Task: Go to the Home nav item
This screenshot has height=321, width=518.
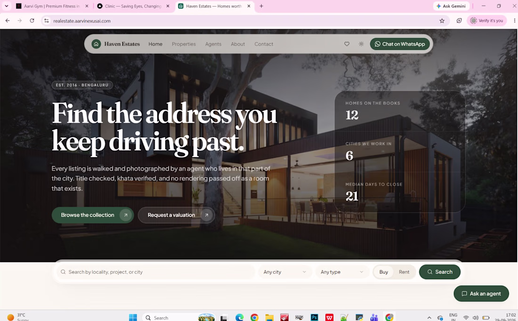Action: (155, 44)
